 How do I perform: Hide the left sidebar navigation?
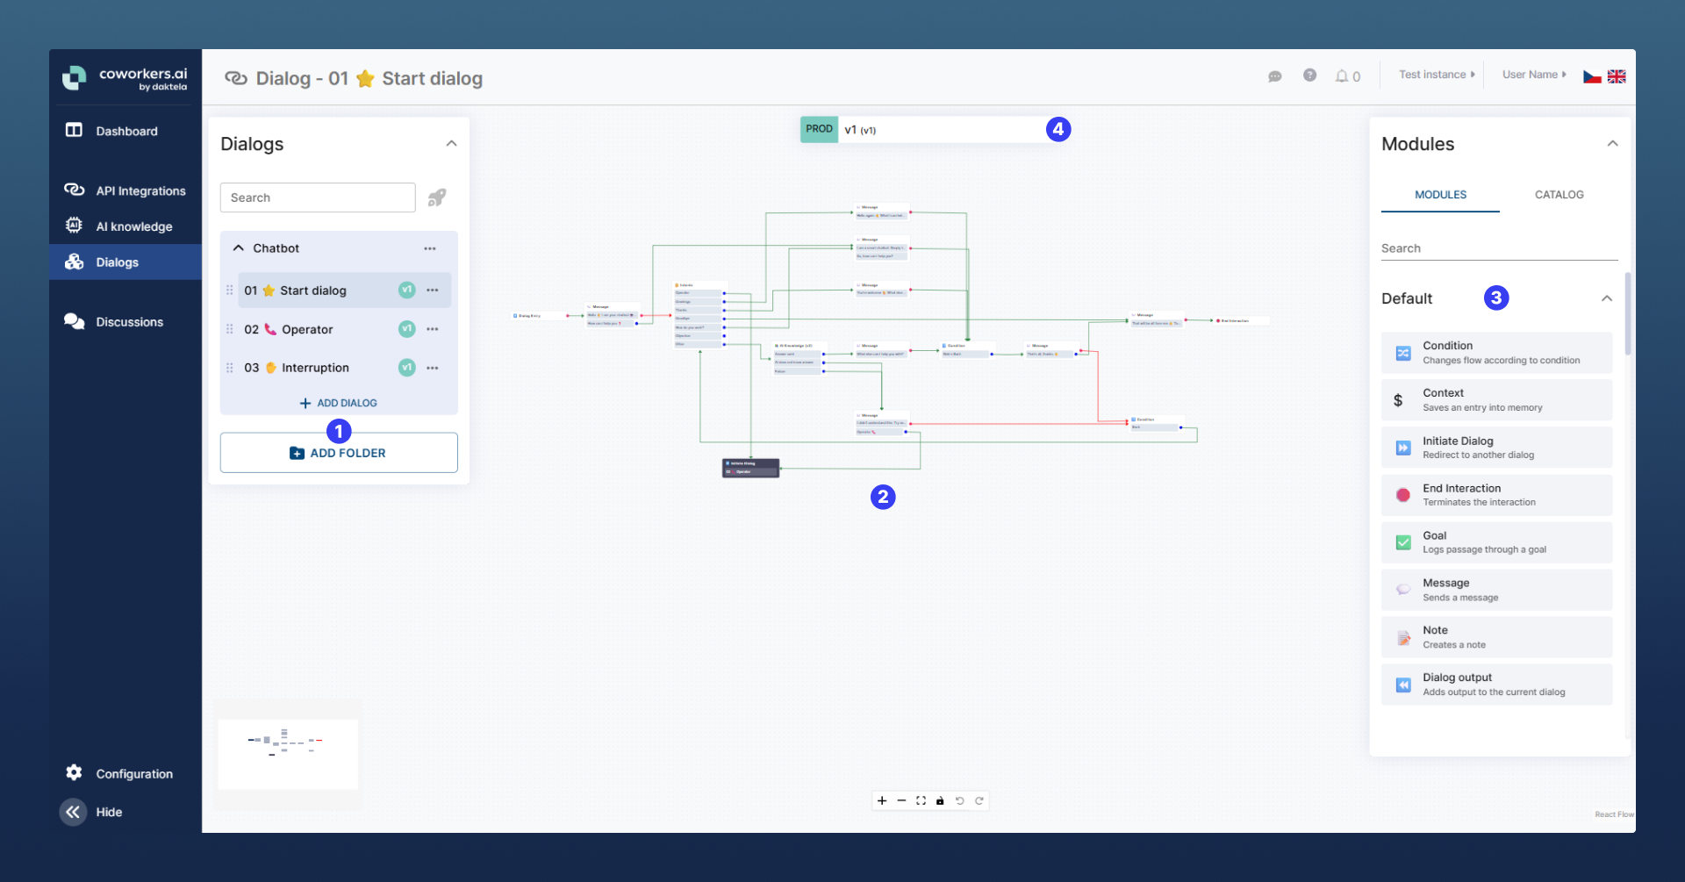coord(74,812)
